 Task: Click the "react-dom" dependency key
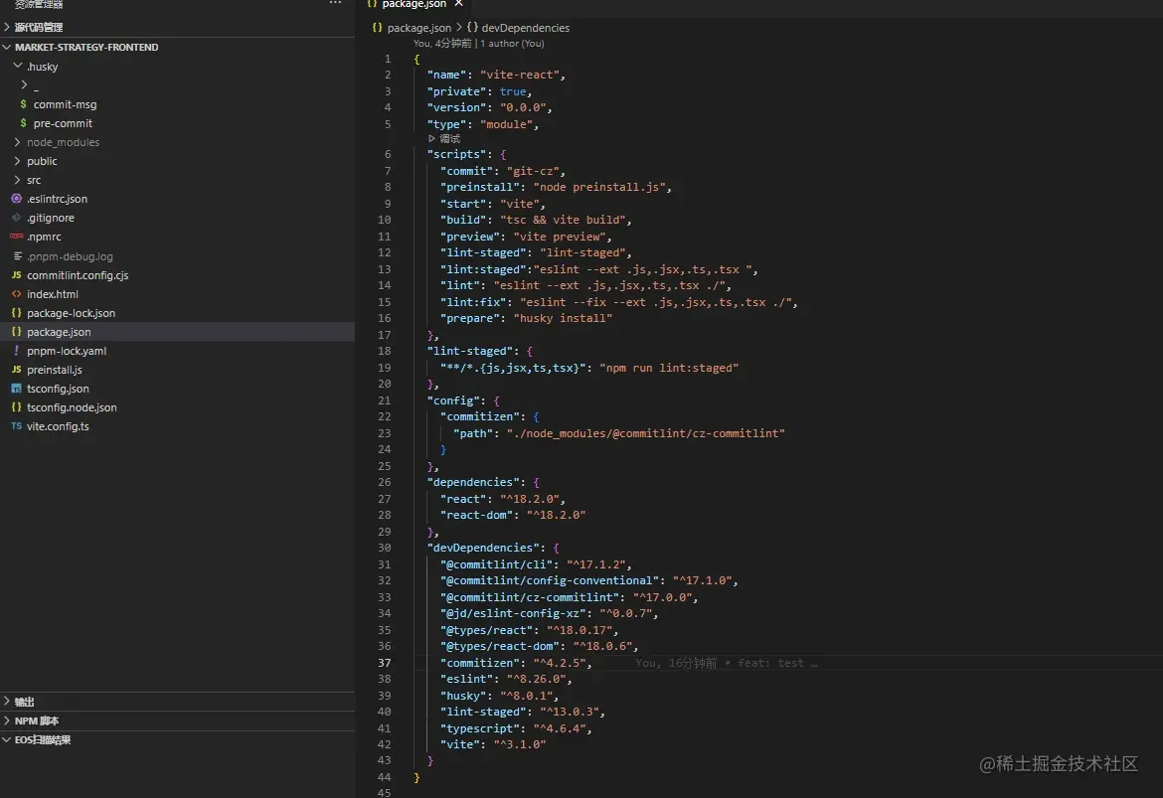pyautogui.click(x=477, y=515)
